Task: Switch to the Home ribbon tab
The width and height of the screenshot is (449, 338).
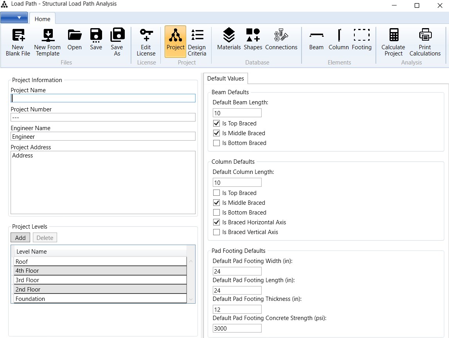Action: [42, 19]
